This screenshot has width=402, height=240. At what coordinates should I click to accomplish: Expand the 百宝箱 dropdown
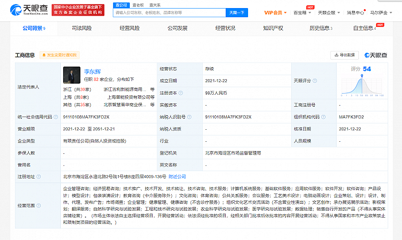point(302,13)
